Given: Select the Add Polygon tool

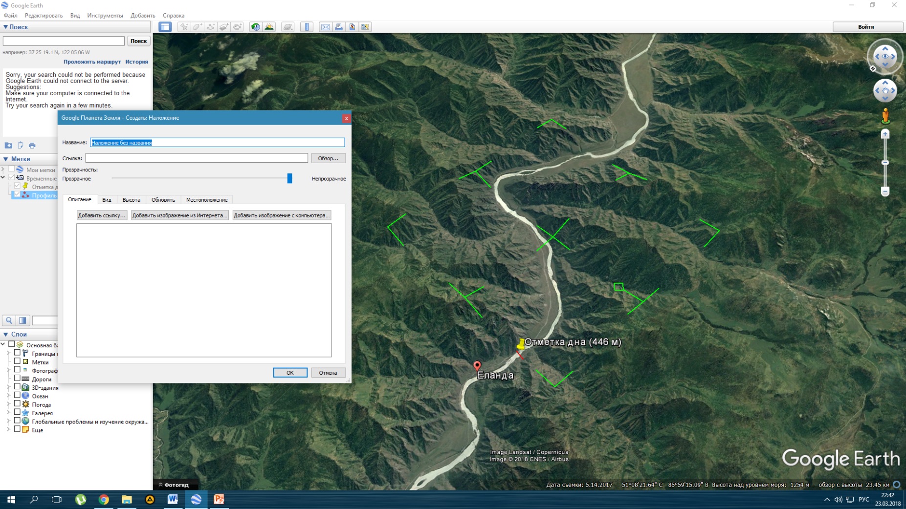Looking at the screenshot, I should coord(198,27).
